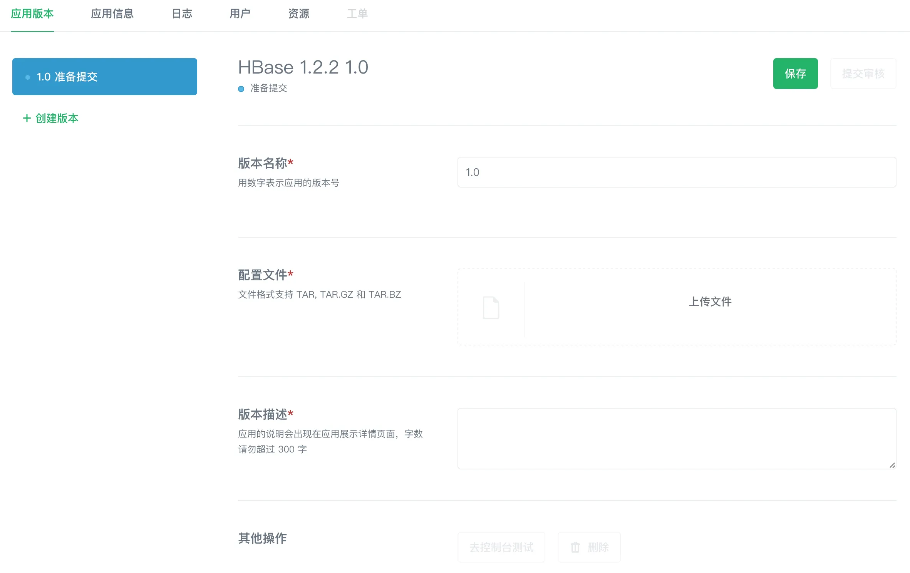
Task: Click the 提交审核 button
Action: click(863, 74)
